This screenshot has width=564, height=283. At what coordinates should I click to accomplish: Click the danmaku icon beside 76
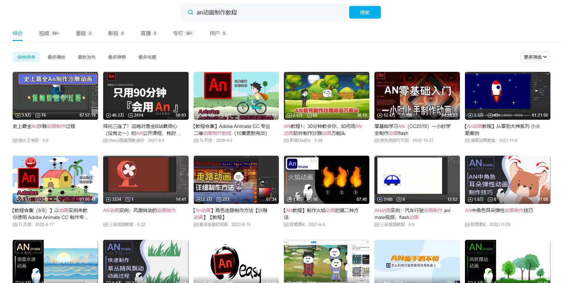pos(38,115)
